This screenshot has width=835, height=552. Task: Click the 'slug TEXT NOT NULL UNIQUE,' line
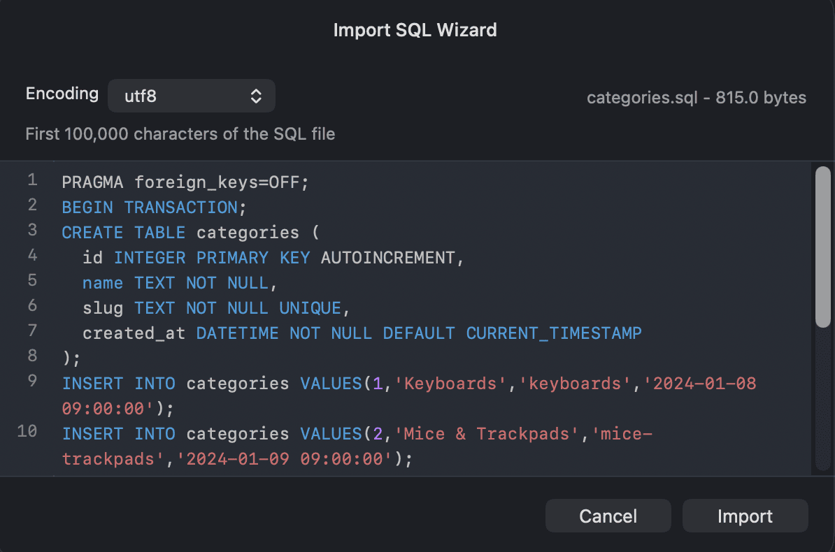click(215, 307)
